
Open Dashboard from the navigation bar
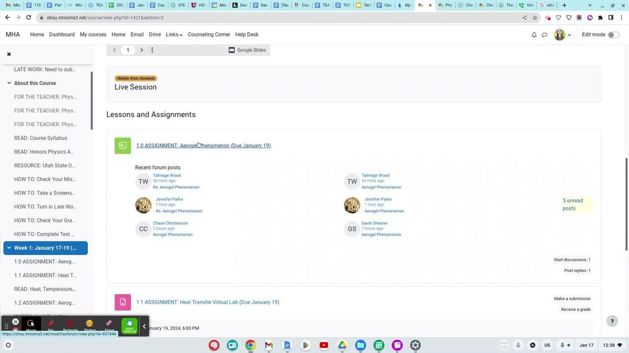coord(62,35)
